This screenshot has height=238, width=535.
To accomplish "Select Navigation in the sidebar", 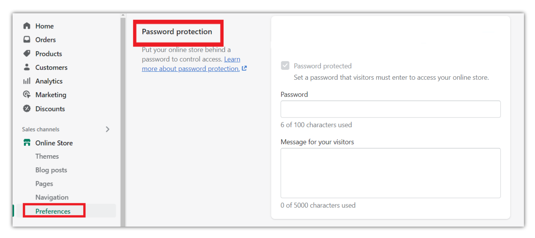I will (x=52, y=198).
